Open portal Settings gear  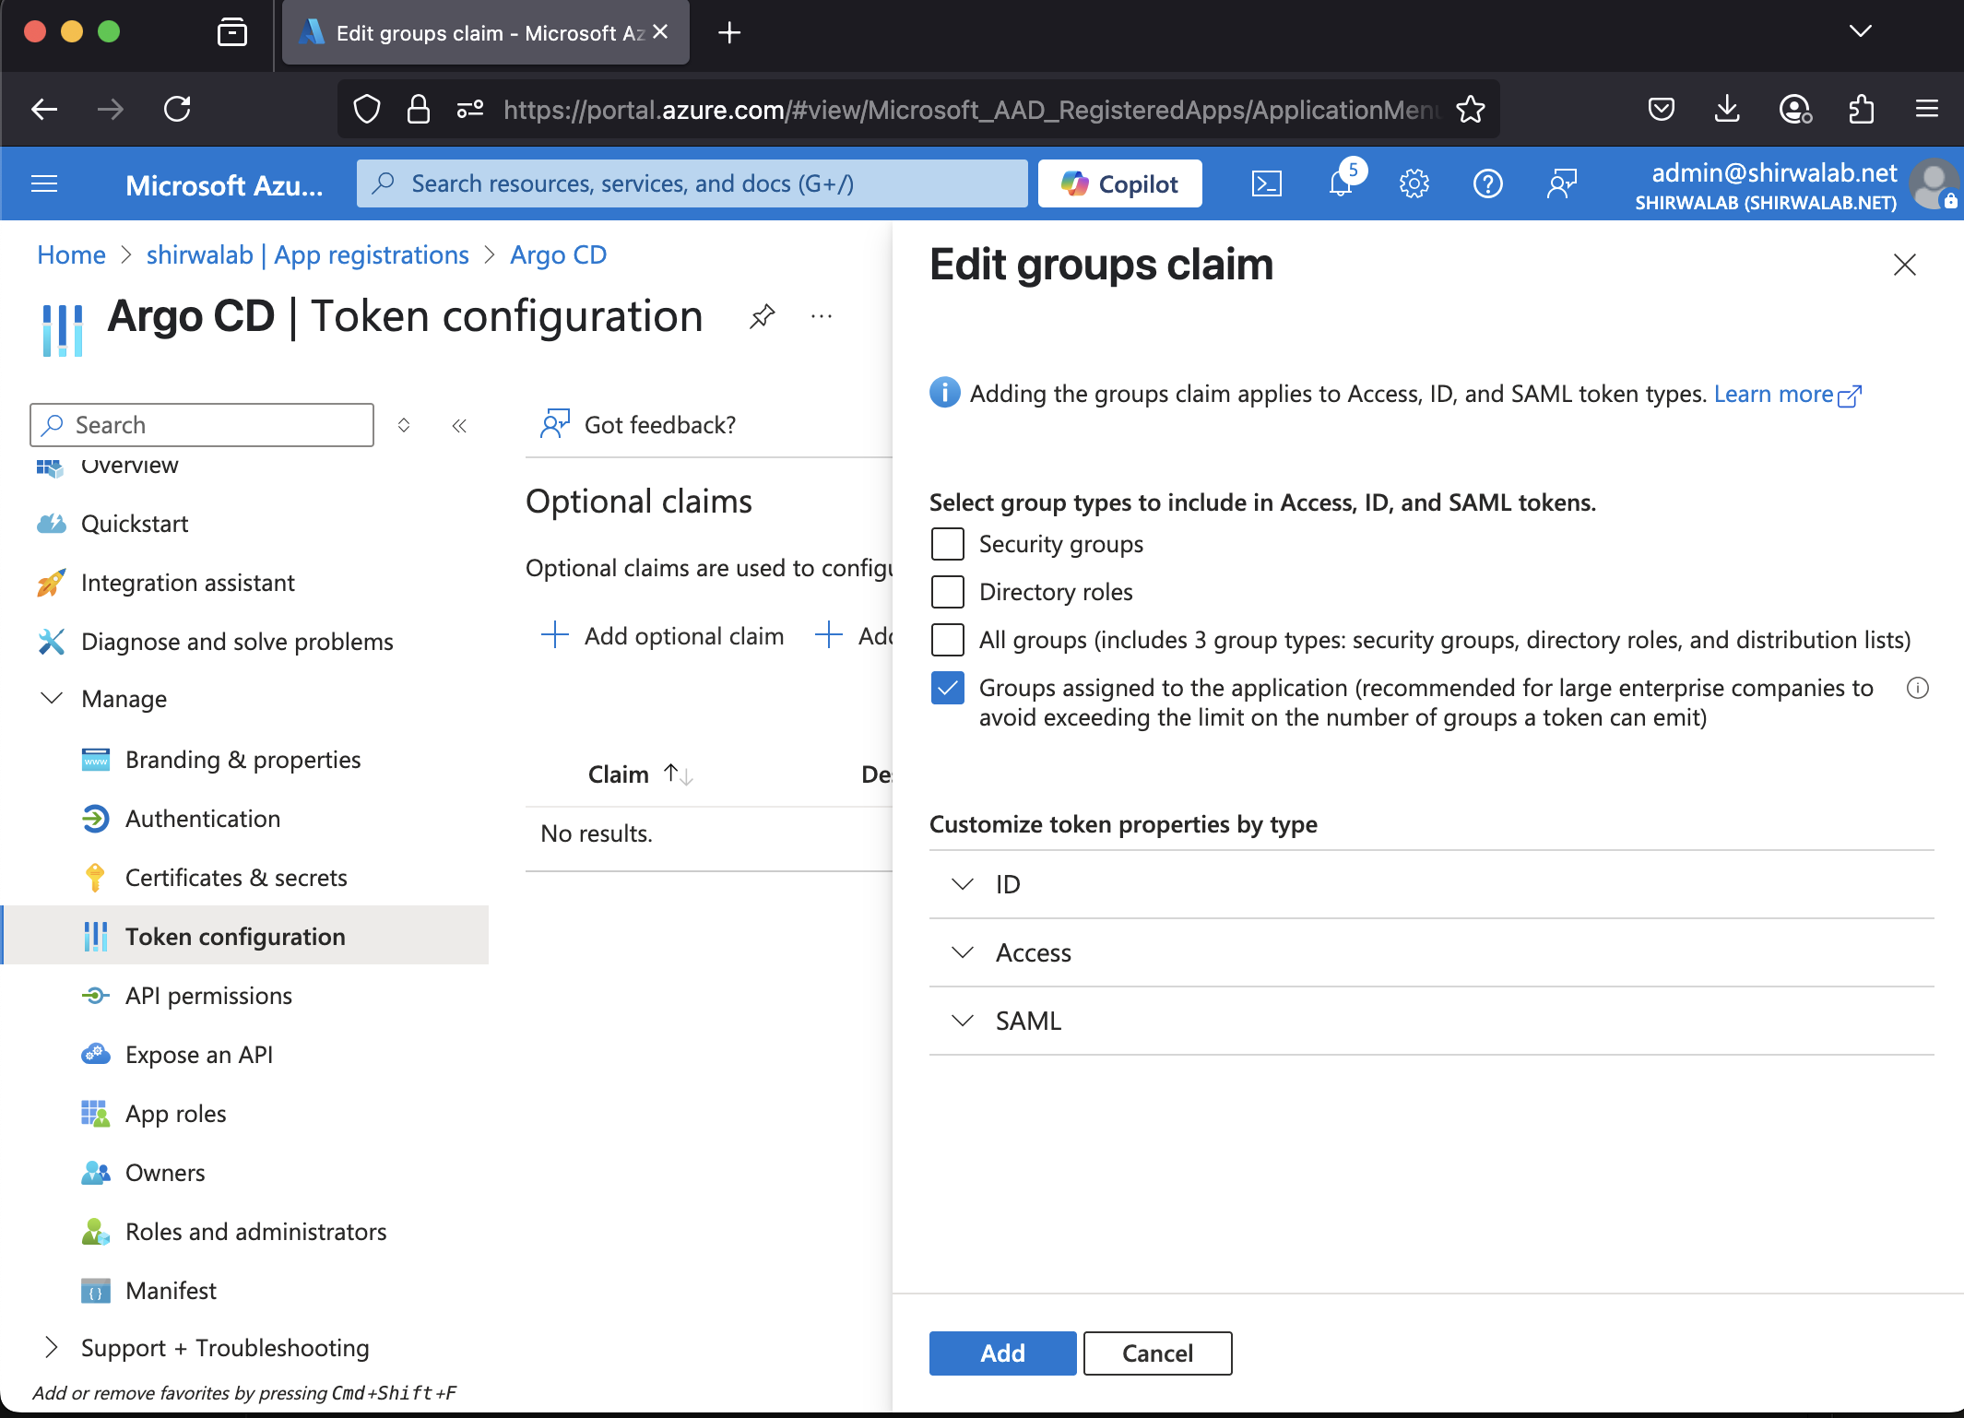(x=1414, y=183)
